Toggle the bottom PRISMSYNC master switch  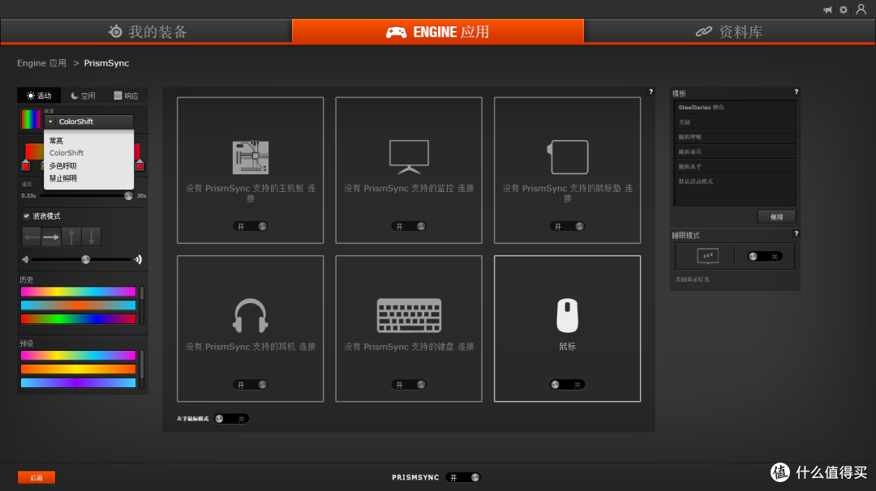click(x=463, y=477)
